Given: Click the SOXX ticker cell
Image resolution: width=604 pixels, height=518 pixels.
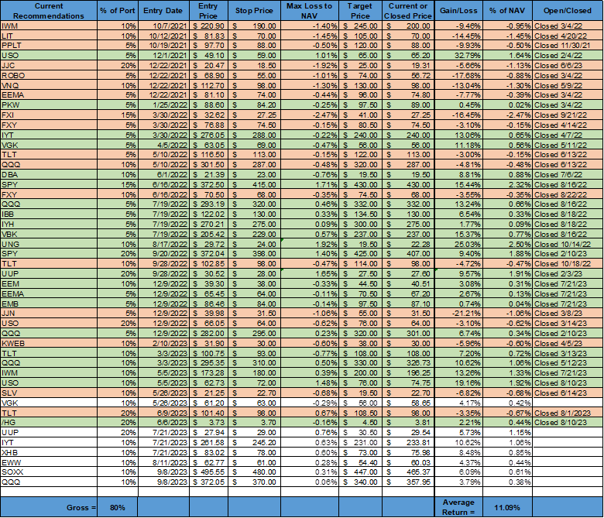Looking at the screenshot, I should tap(49, 472).
